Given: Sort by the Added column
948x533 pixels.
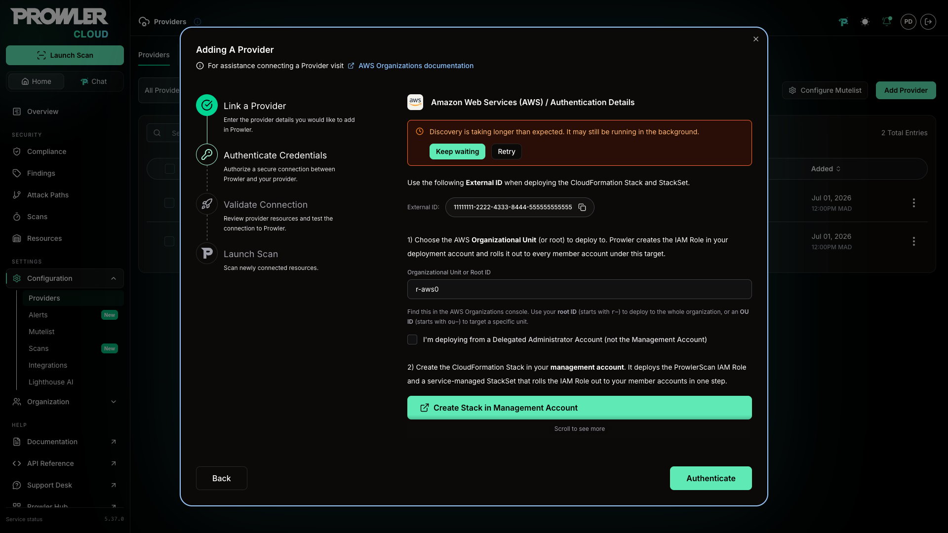Looking at the screenshot, I should pyautogui.click(x=826, y=169).
